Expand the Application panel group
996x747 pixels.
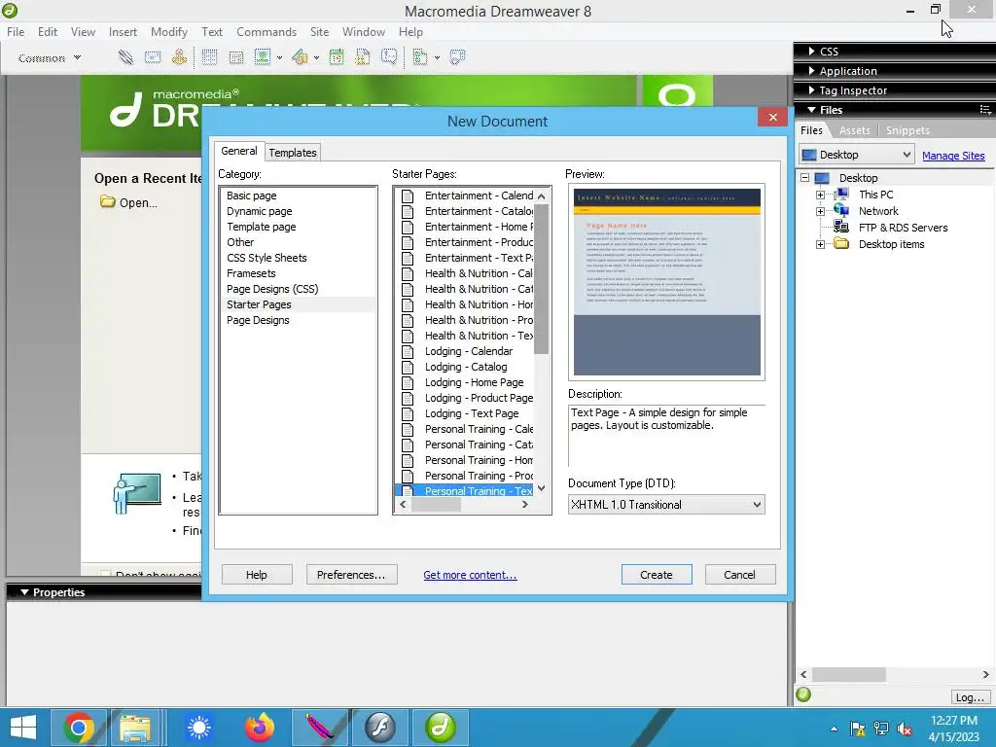pyautogui.click(x=812, y=70)
